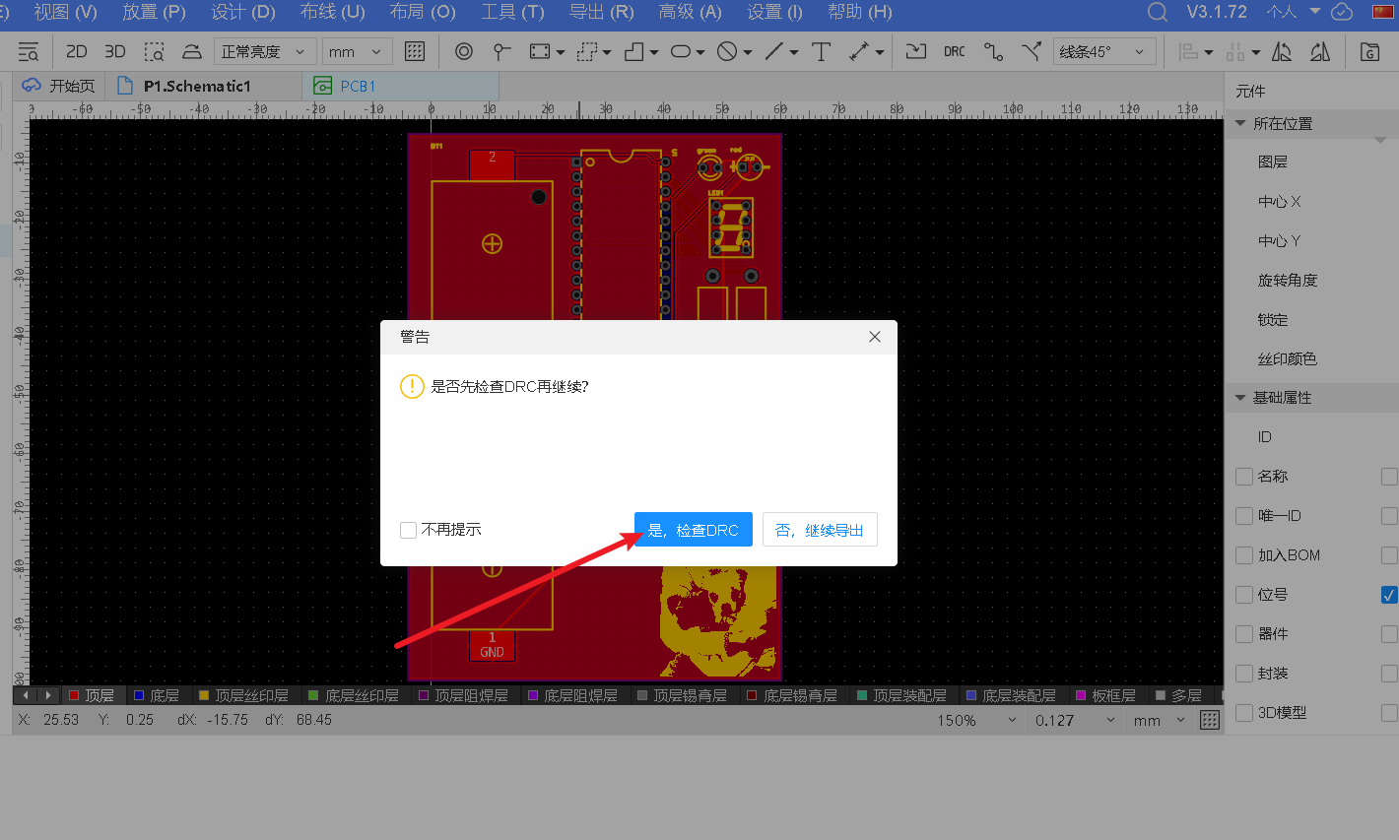Select the copper region tool
The image size is (1399, 840).
tap(540, 51)
